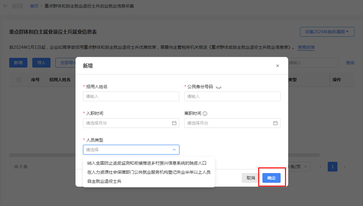The width and height of the screenshot is (363, 206).
Task: Open the 条/页 page size dropdown
Action: click(x=299, y=167)
